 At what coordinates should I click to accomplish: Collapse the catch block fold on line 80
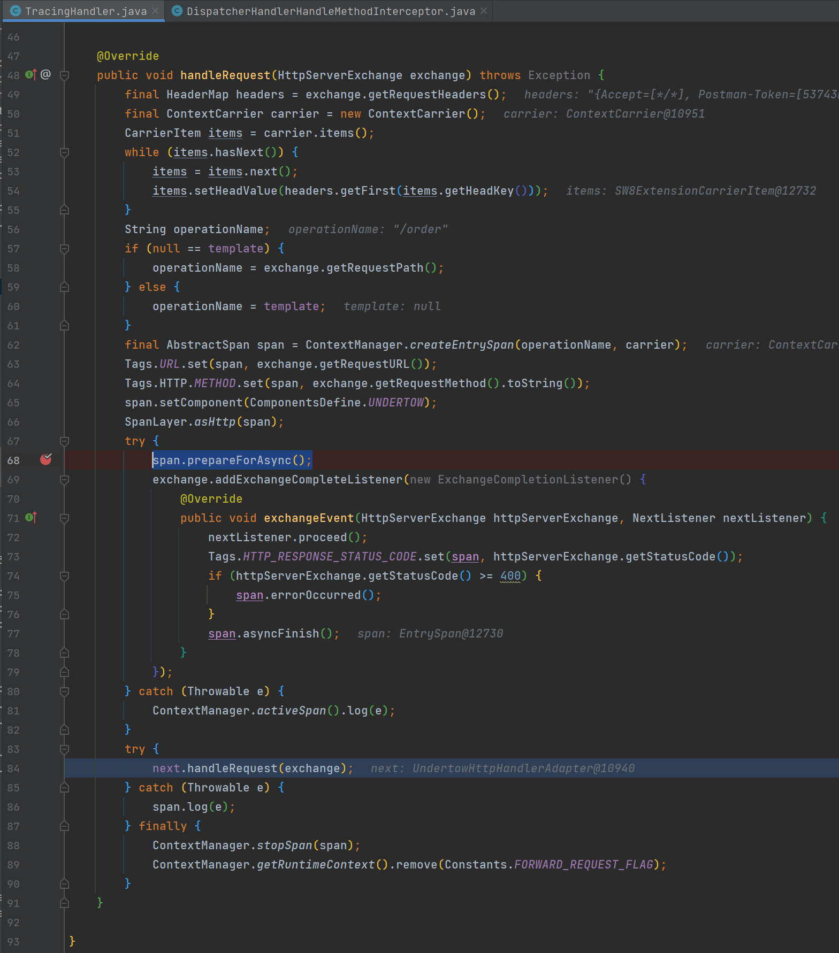pos(64,691)
